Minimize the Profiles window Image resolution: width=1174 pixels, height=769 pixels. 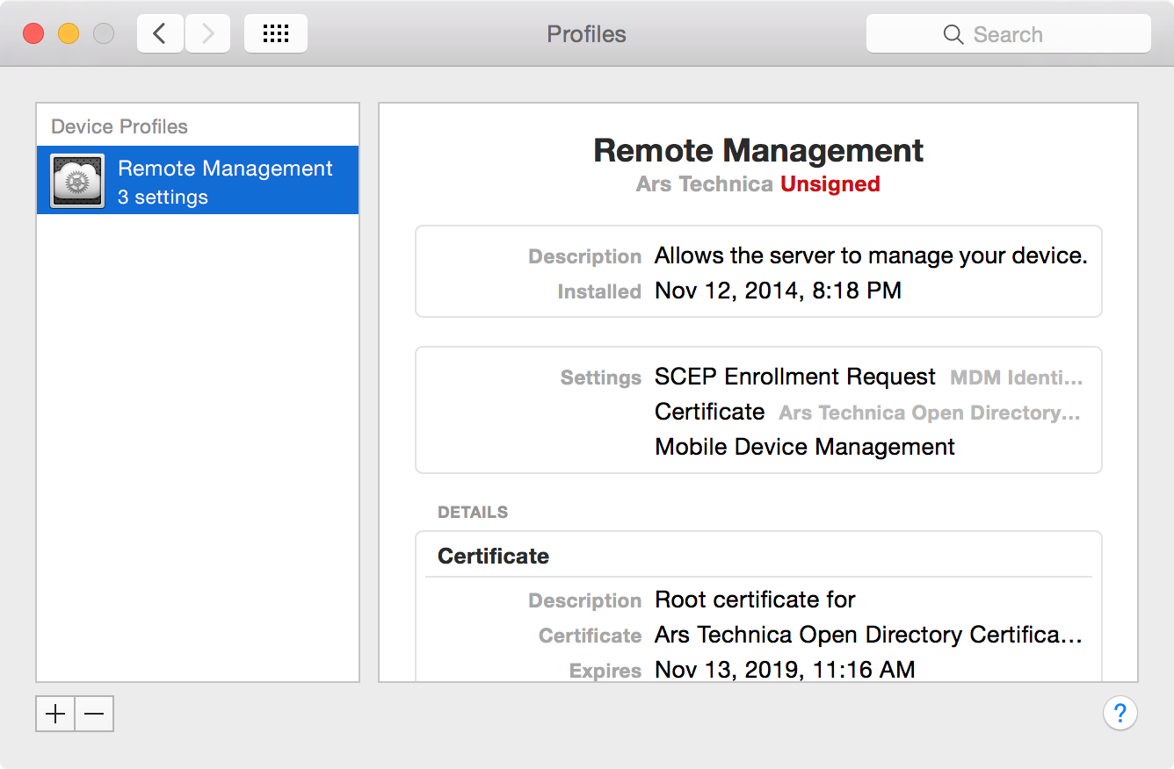coord(69,34)
